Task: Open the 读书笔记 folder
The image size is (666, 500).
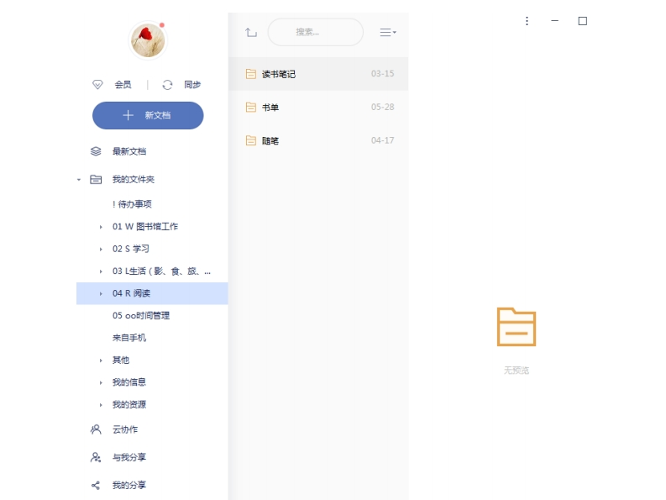Action: 279,74
